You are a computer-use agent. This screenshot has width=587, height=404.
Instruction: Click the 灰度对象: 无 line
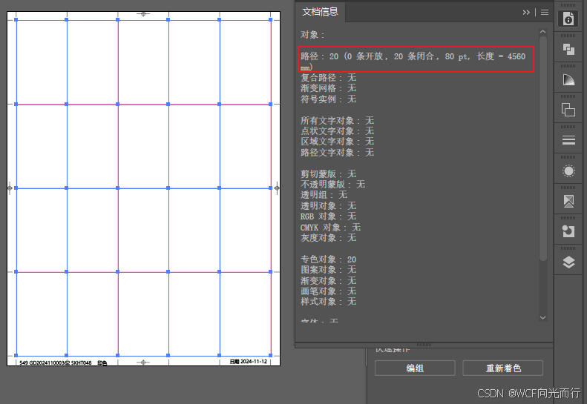pos(328,237)
